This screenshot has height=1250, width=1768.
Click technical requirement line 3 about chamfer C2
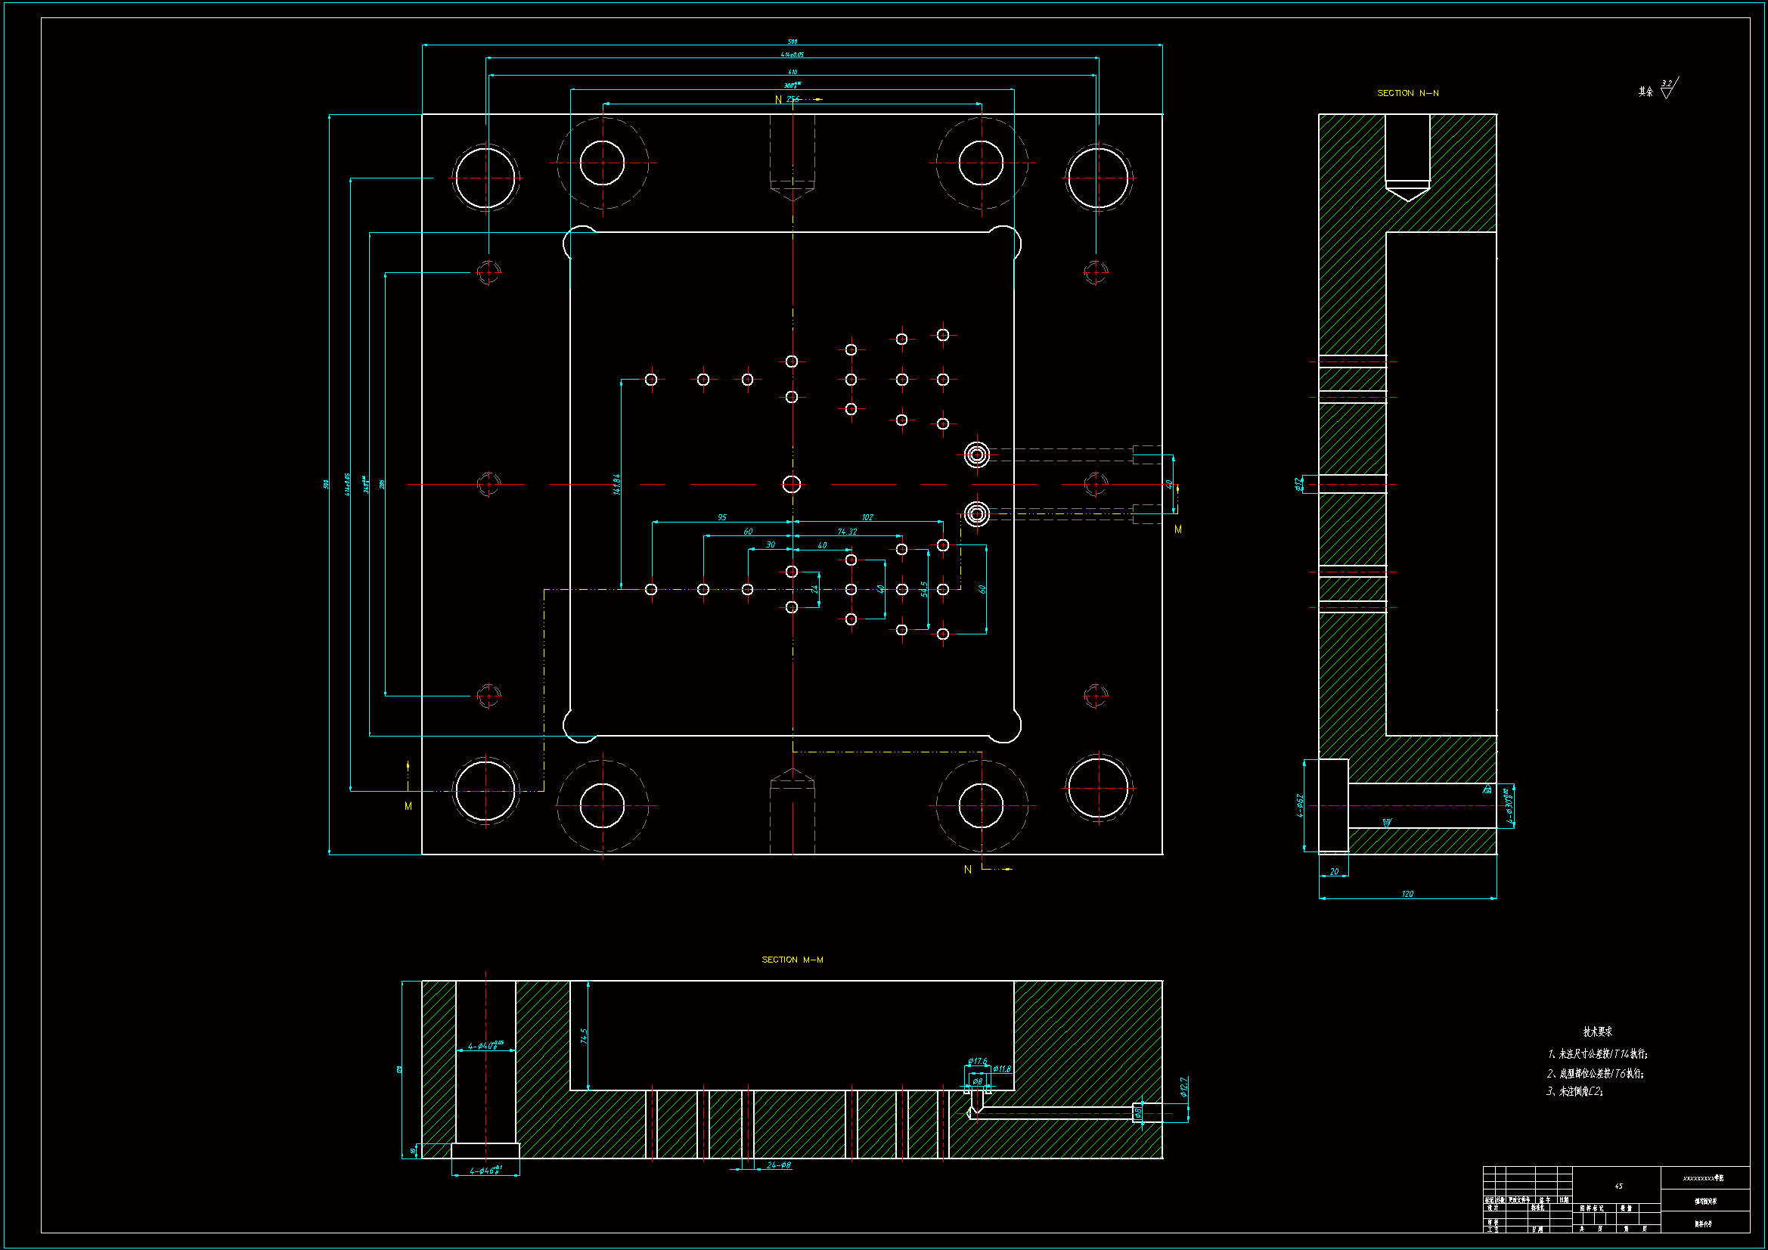[x=1574, y=1091]
